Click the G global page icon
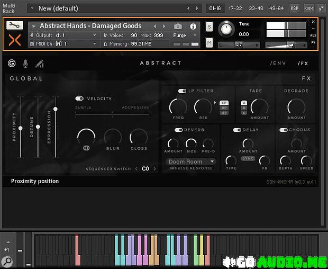 point(12,64)
